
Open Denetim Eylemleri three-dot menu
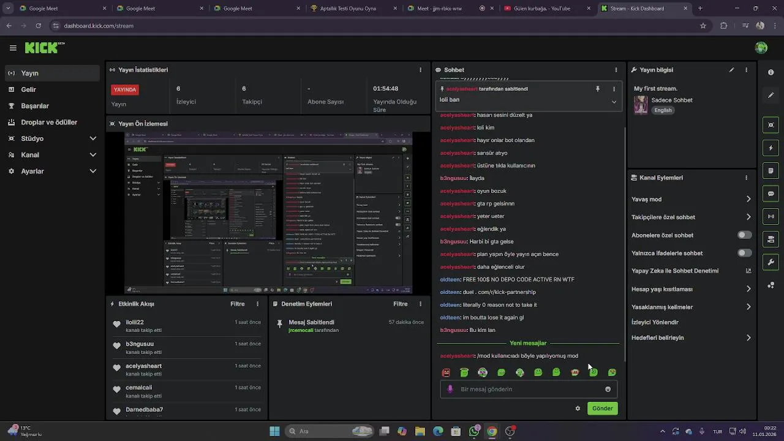(x=420, y=304)
